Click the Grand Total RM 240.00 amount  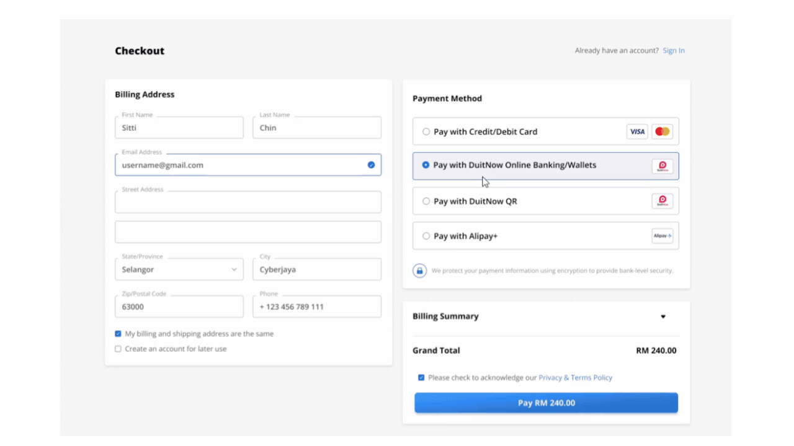656,351
